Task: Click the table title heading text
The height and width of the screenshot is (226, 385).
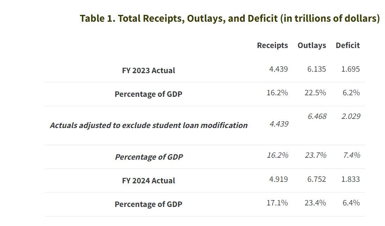Action: click(229, 19)
